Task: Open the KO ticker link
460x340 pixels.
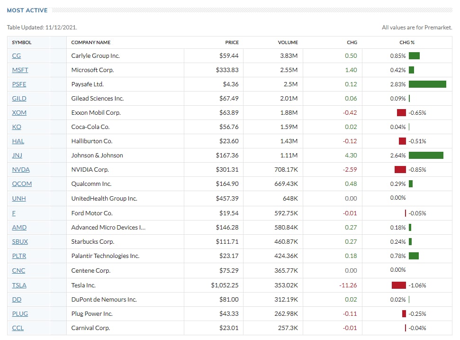Action: point(17,127)
